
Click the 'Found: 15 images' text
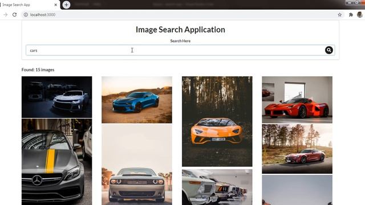[38, 69]
